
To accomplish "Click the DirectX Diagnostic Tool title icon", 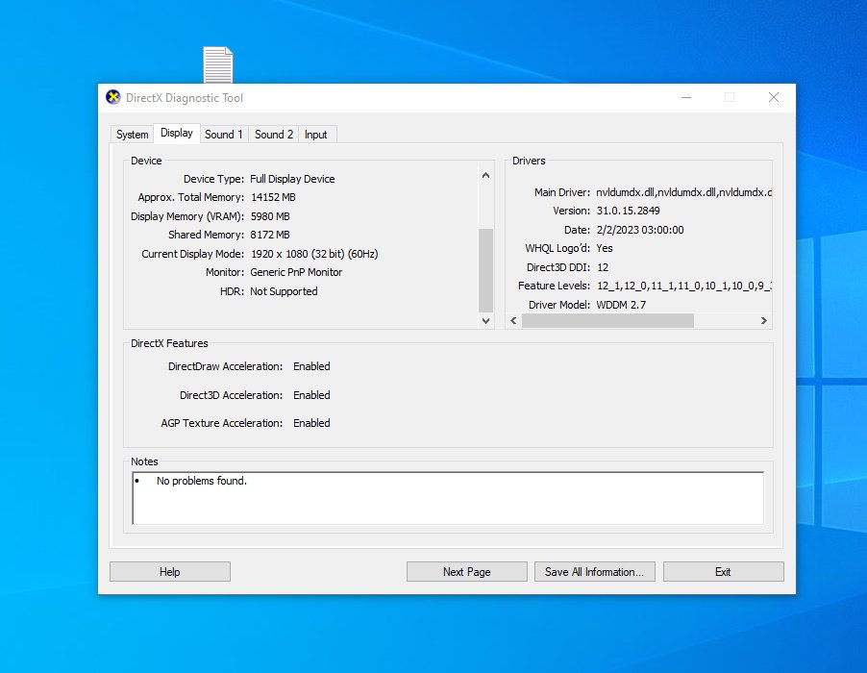I will click(112, 97).
